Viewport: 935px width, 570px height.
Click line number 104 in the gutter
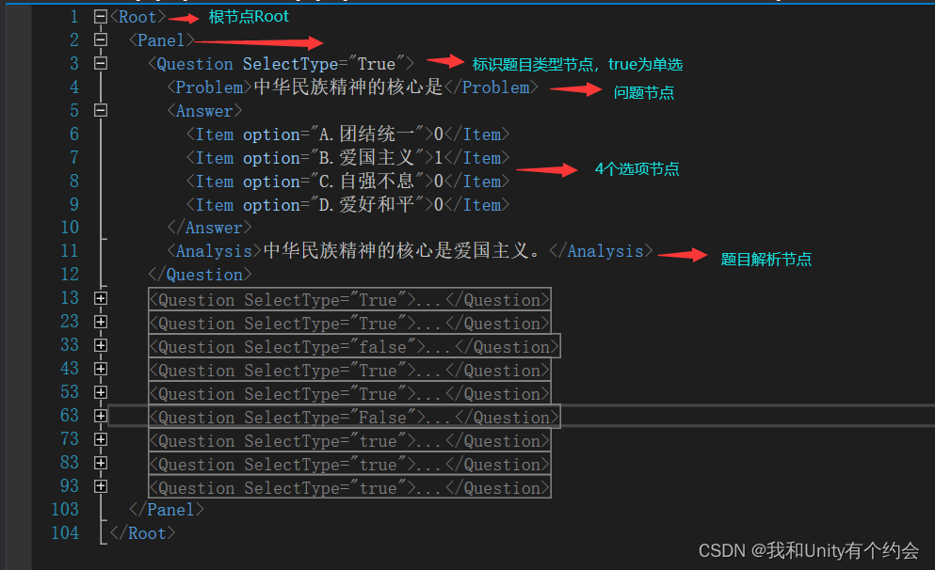pos(65,533)
